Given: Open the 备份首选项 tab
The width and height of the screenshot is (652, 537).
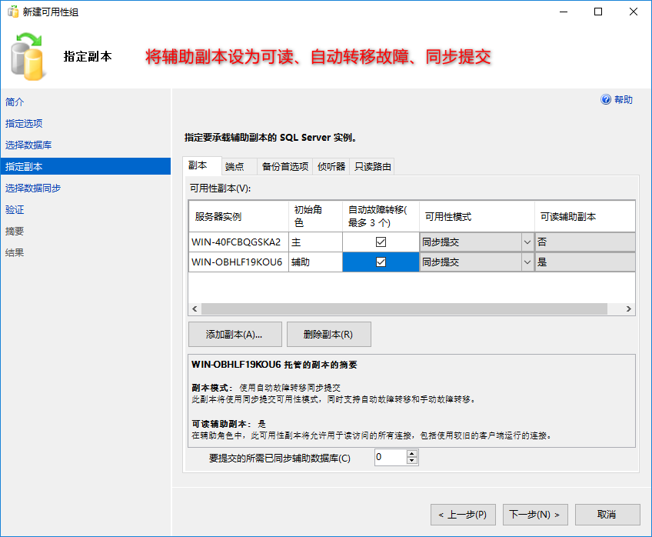Looking at the screenshot, I should coord(284,167).
